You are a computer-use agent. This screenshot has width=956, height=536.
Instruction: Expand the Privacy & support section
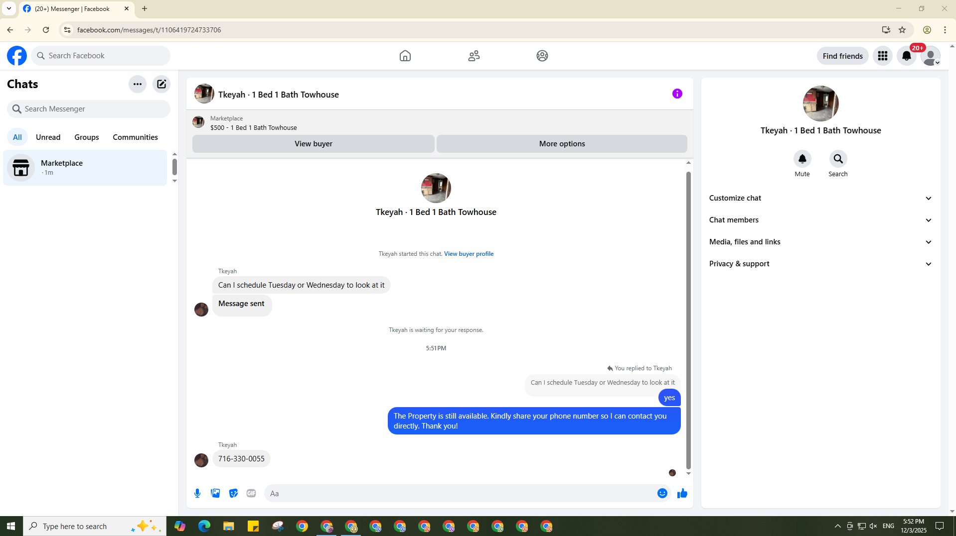tap(820, 264)
